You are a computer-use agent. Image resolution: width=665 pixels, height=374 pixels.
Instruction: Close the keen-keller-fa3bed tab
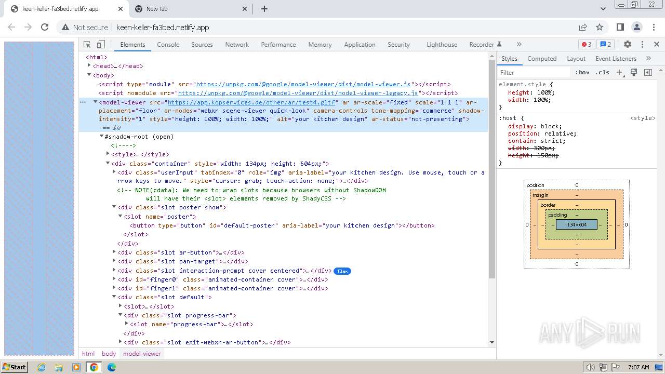[121, 9]
